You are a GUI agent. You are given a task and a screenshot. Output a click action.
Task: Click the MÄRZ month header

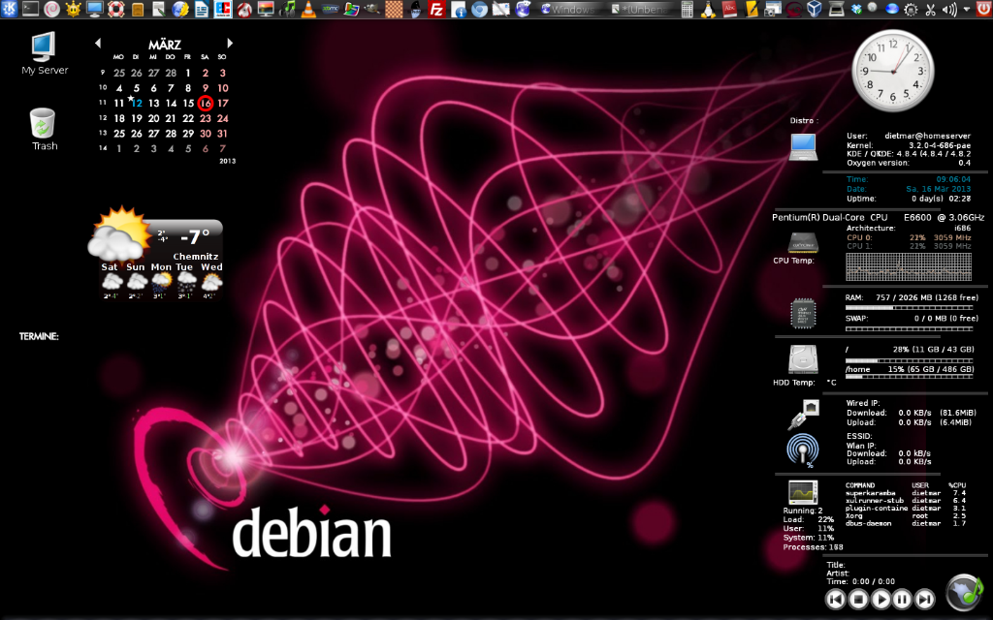pyautogui.click(x=165, y=45)
